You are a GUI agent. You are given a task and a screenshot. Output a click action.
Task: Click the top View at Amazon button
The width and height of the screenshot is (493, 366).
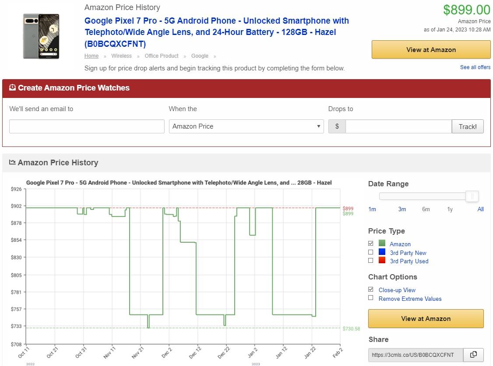click(x=431, y=50)
